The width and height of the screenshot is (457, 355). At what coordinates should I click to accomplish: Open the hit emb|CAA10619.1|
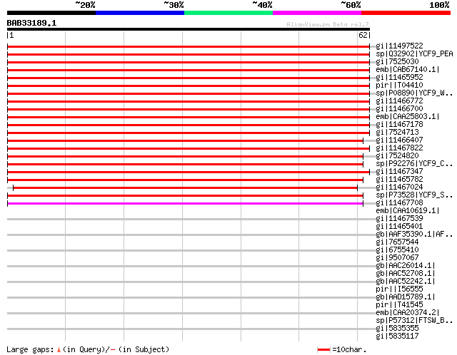pos(408,211)
